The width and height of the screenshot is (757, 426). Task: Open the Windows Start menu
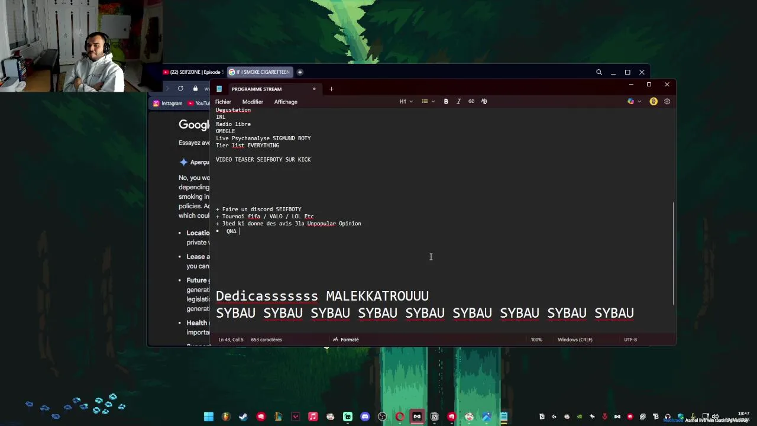click(x=209, y=417)
